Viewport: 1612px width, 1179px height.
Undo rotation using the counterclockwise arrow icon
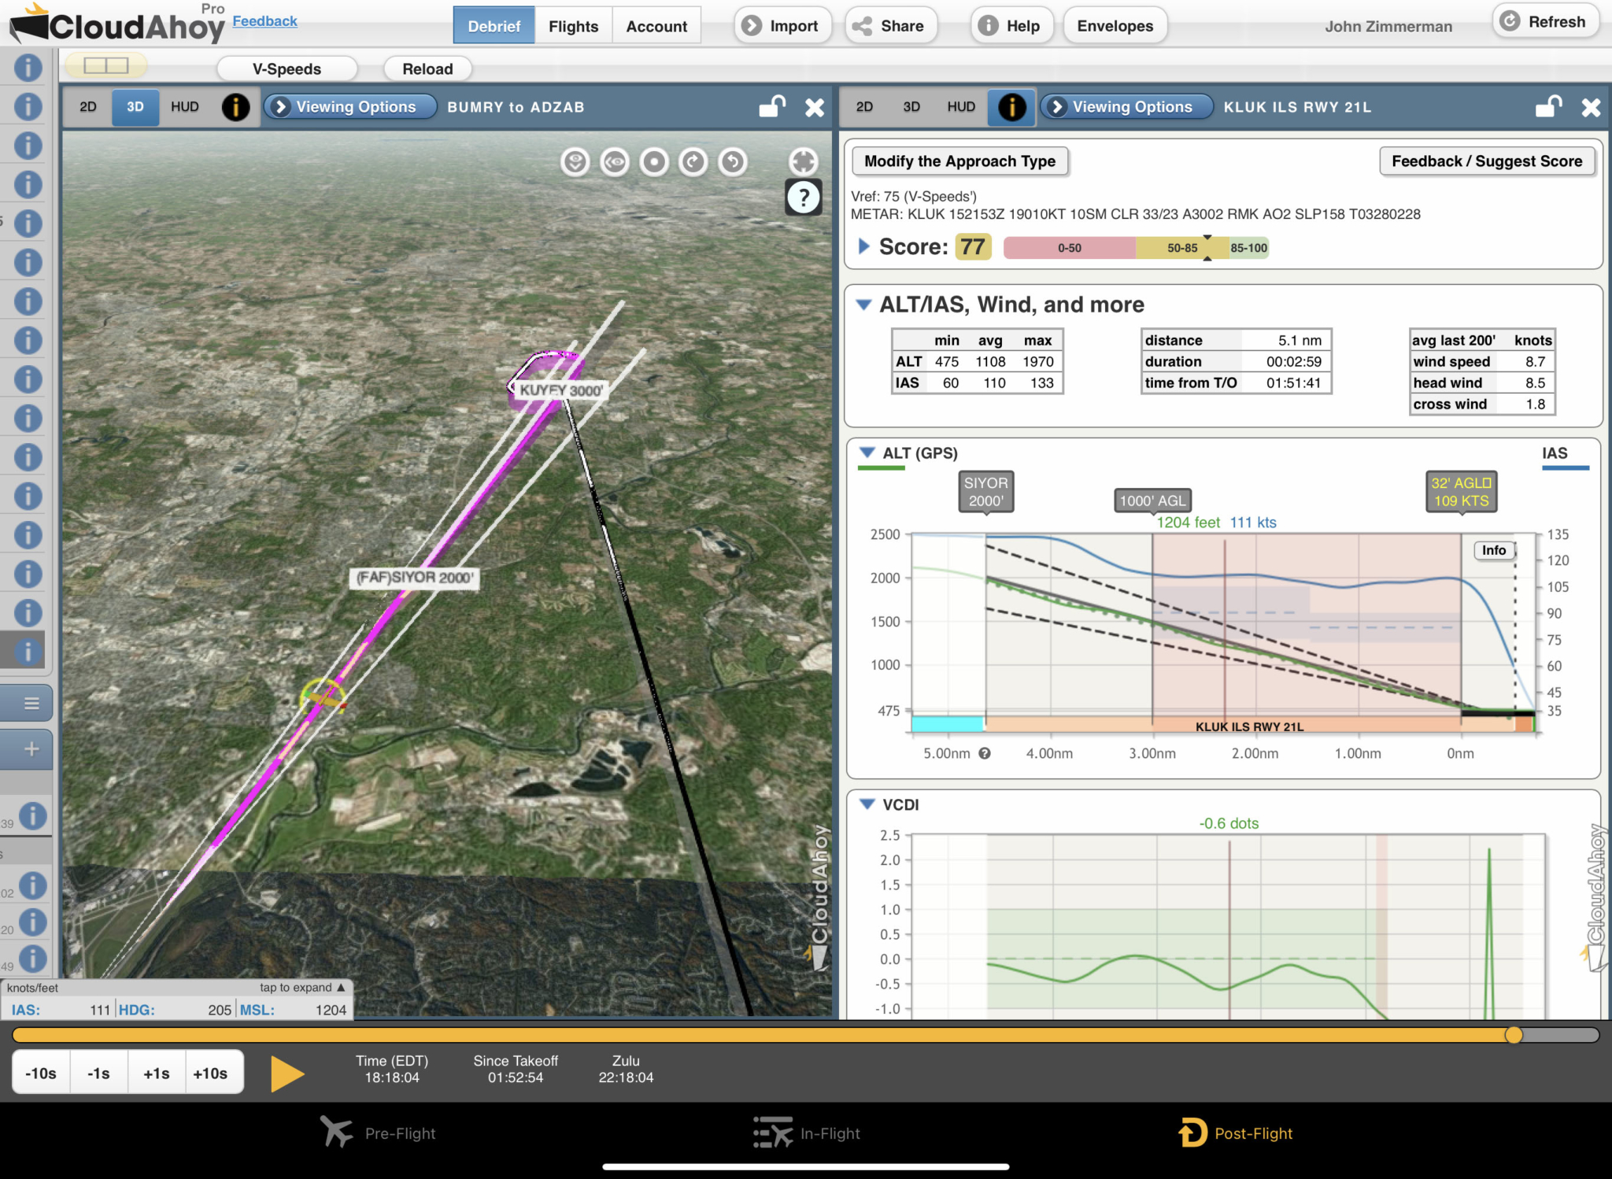click(732, 162)
